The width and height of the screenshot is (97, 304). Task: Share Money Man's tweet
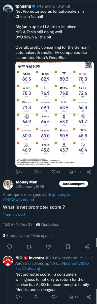click(87, 246)
